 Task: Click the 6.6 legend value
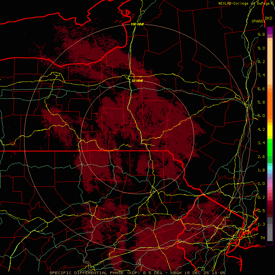[261, 89]
